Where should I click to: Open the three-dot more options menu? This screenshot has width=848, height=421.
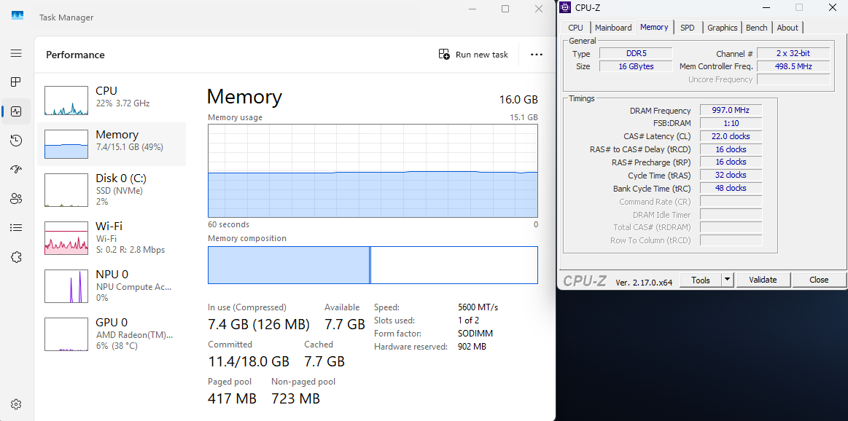coord(537,55)
